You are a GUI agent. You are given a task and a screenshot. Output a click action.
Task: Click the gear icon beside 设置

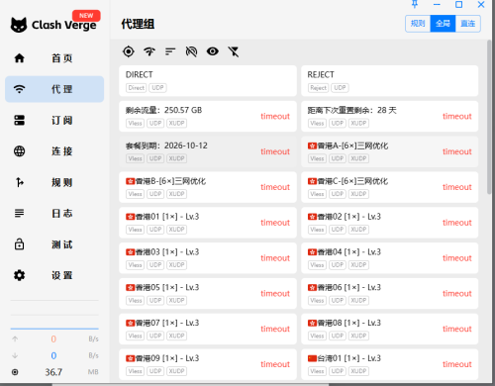[x=19, y=275]
